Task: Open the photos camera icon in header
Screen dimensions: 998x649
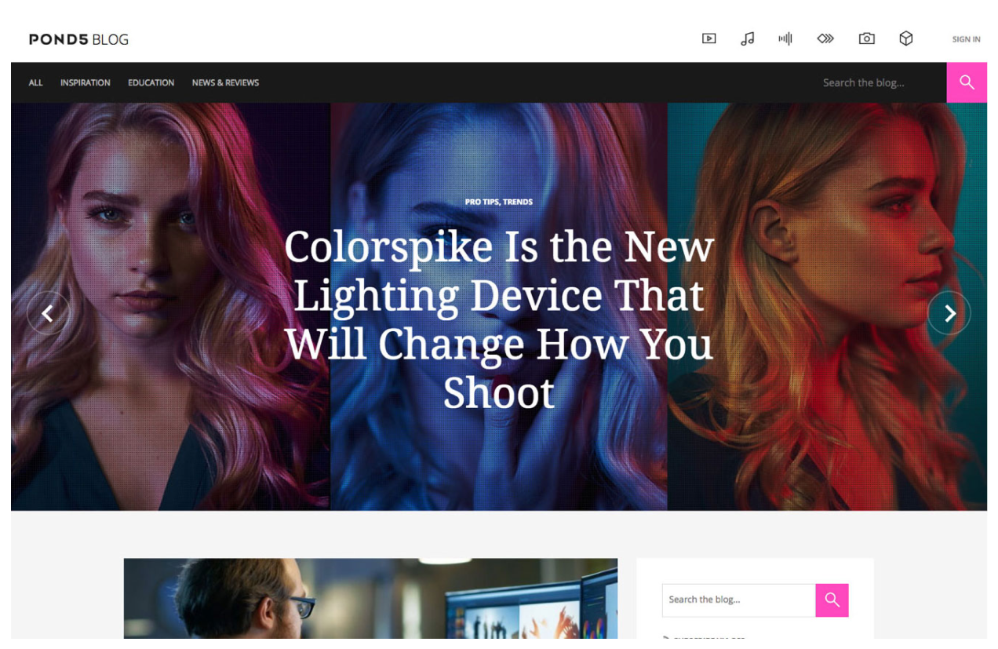Action: pyautogui.click(x=866, y=38)
